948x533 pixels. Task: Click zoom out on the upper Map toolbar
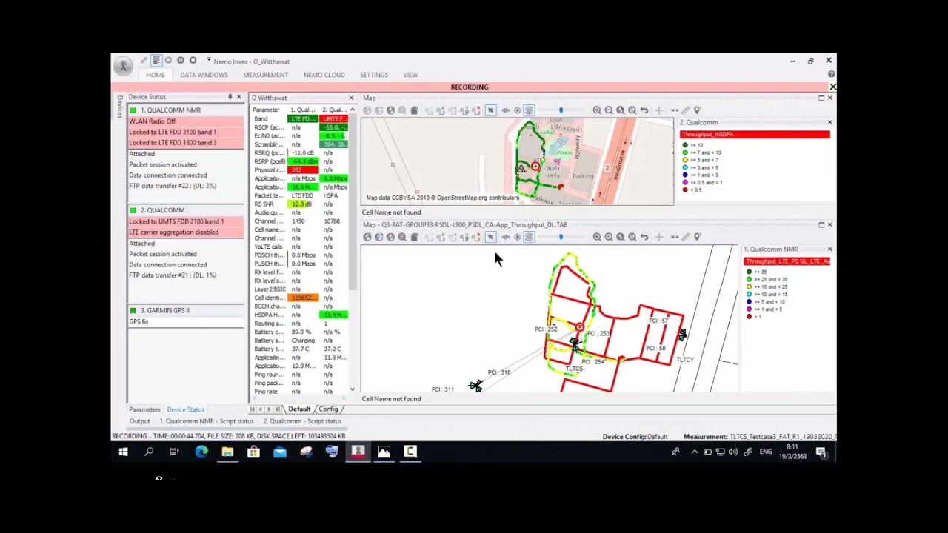609,110
